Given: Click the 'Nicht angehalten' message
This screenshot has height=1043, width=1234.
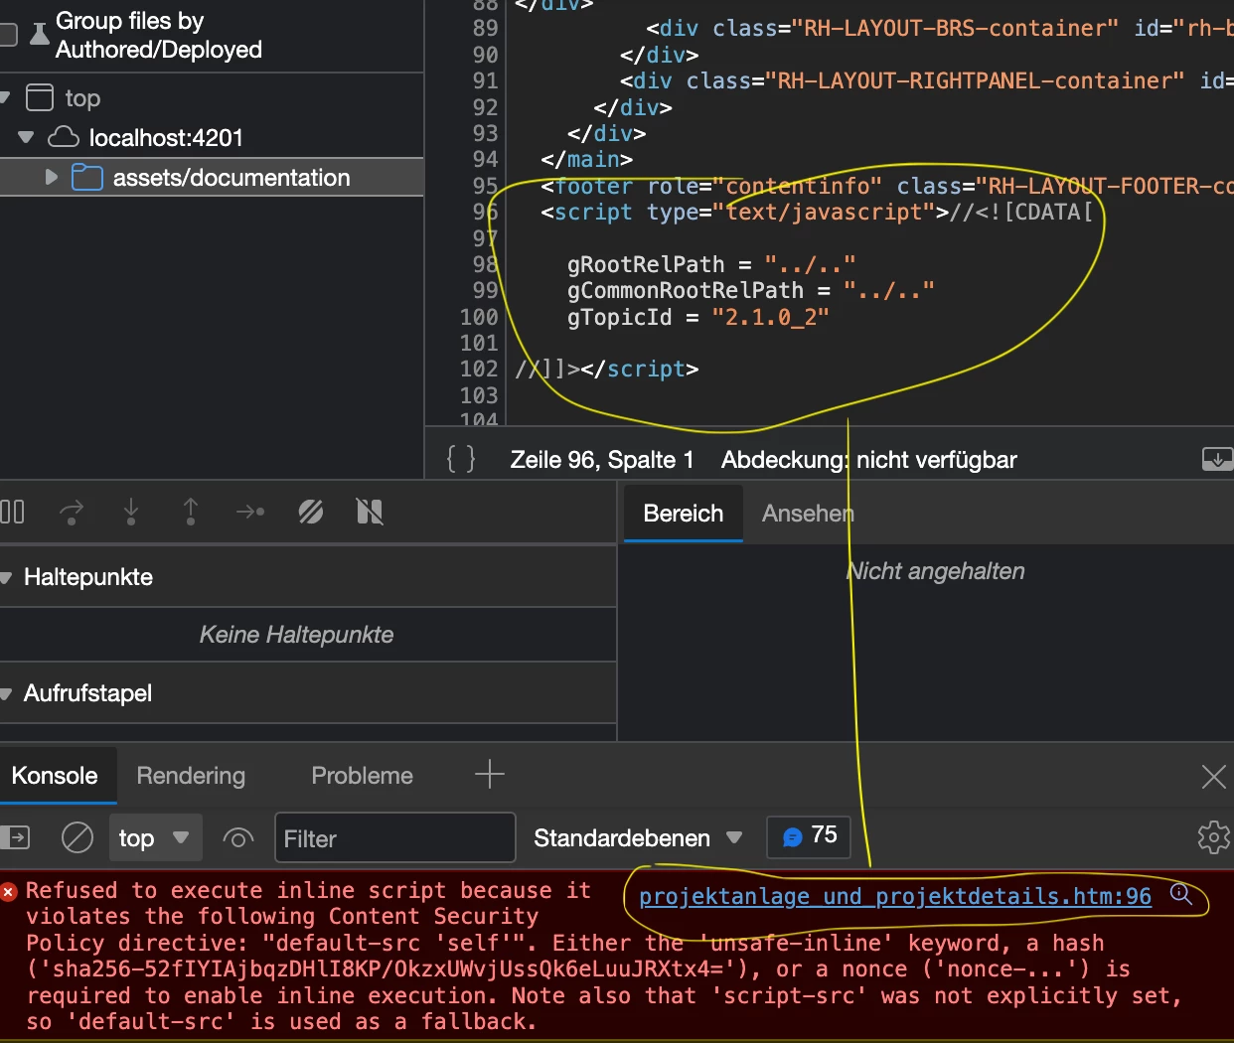Looking at the screenshot, I should (935, 571).
